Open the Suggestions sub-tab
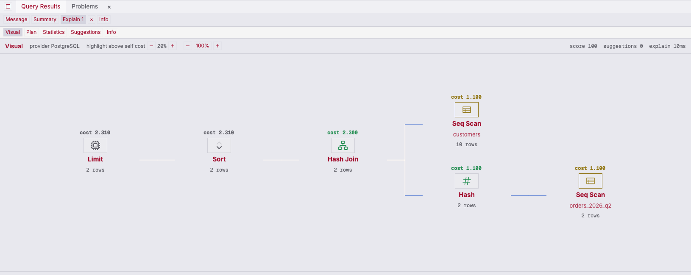 coord(86,32)
